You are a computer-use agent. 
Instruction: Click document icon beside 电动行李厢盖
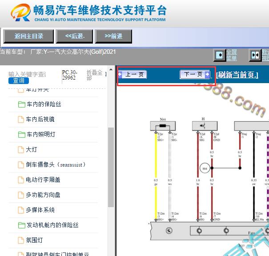tap(21, 180)
